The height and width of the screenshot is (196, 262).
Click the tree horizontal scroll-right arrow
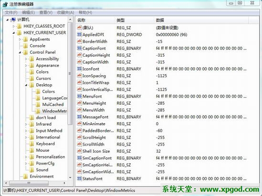pyautogui.click(x=64, y=183)
